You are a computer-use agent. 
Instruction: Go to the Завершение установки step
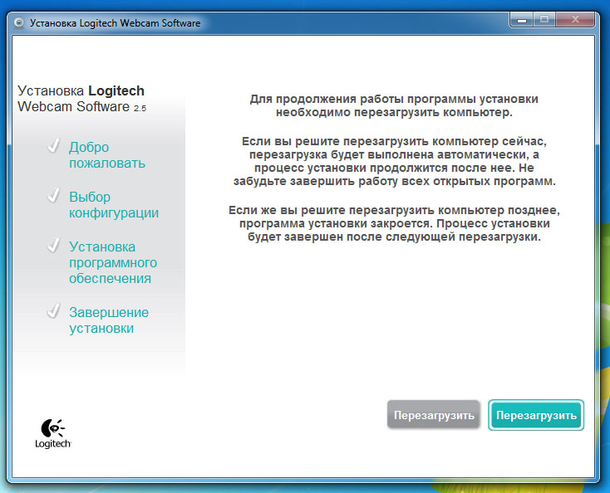108,320
